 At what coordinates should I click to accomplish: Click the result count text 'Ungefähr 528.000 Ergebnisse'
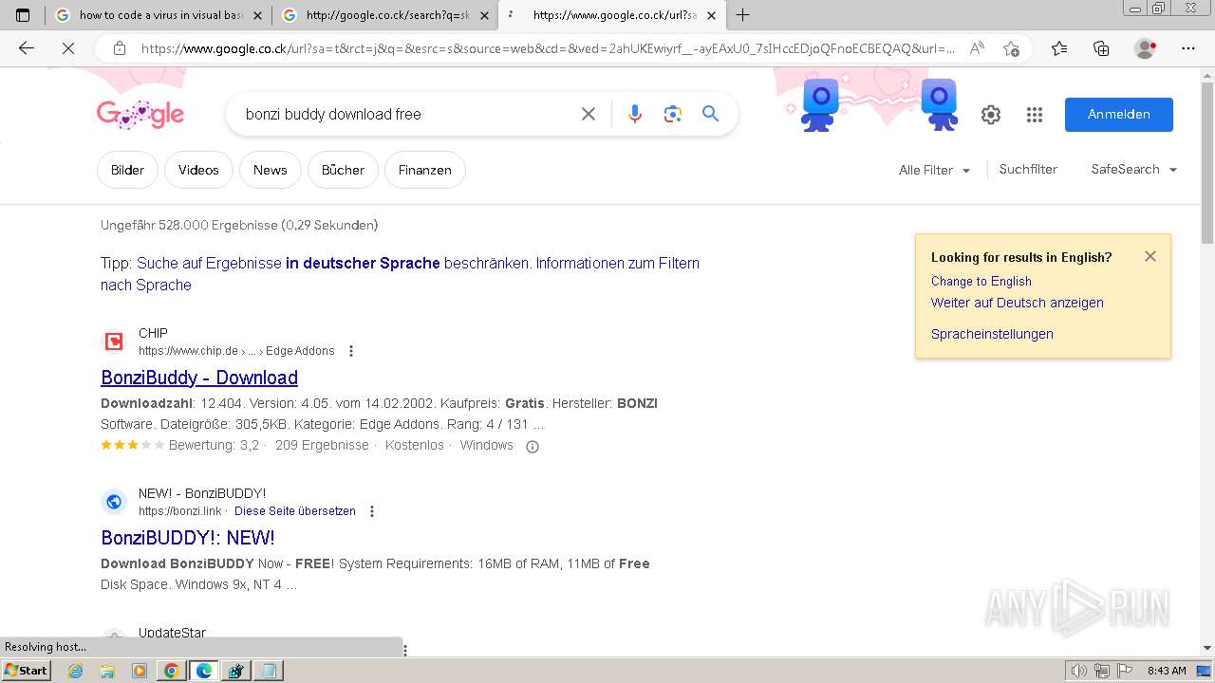tap(189, 225)
